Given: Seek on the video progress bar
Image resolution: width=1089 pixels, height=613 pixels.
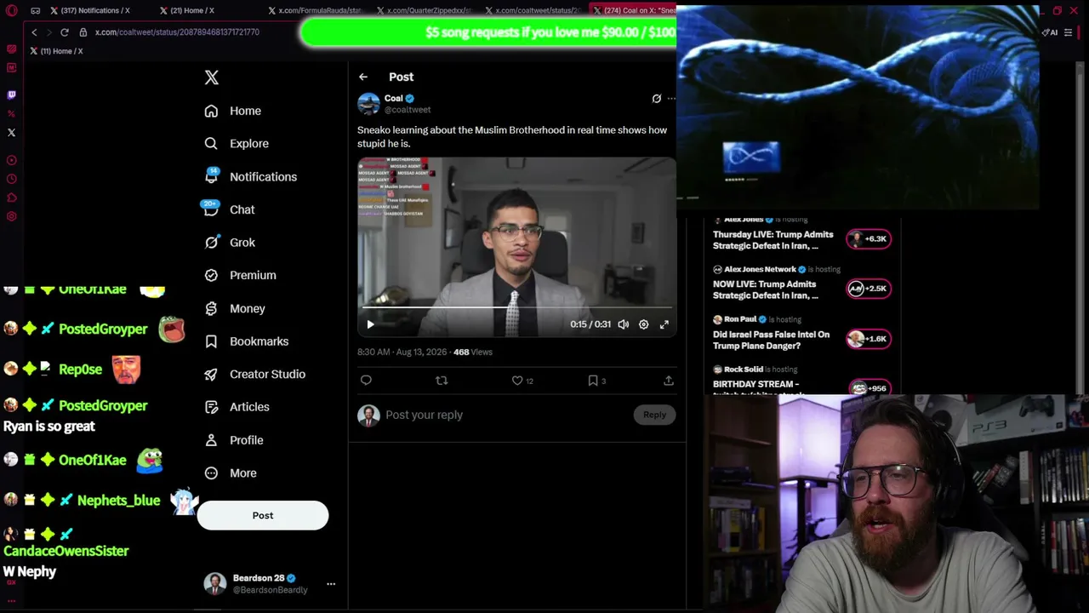Looking at the screenshot, I should [517, 307].
